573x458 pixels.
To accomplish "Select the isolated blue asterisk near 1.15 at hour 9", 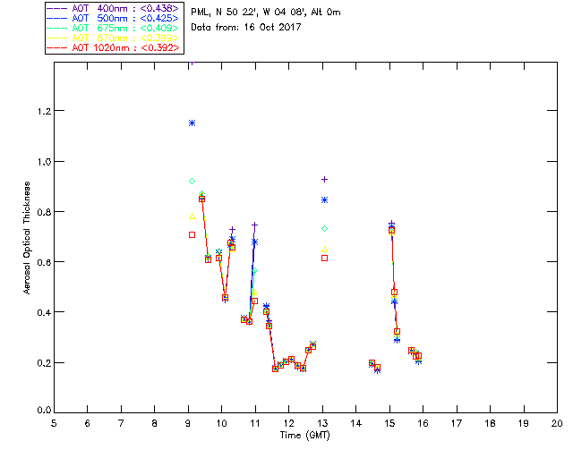I will tap(192, 123).
